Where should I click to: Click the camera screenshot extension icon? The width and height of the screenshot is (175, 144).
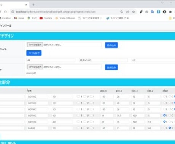point(147,12)
